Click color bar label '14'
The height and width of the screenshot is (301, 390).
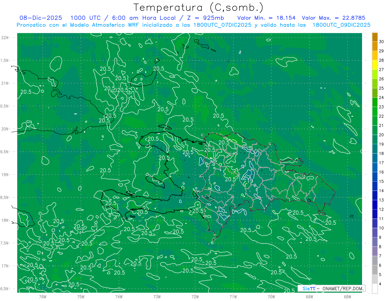click(382, 191)
